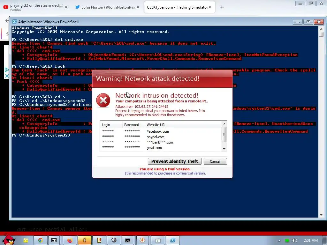The image size is (327, 245).
Task: Click the highlighted orange taskbar app icon
Action: (x=84, y=241)
